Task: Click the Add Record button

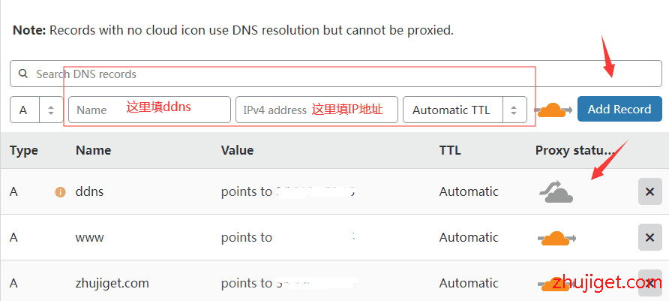Action: tap(619, 110)
